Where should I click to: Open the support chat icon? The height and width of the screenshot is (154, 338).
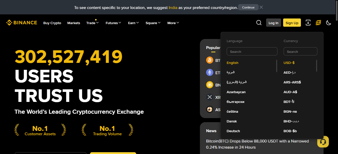click(323, 142)
